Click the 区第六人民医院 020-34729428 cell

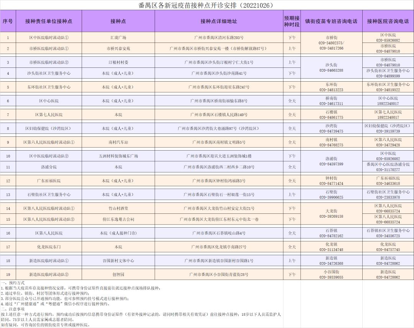click(388, 142)
